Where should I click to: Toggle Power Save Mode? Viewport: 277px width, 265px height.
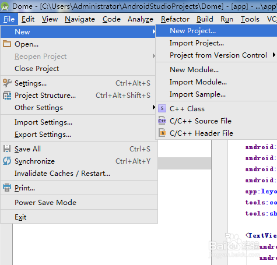pyautogui.click(x=78, y=203)
